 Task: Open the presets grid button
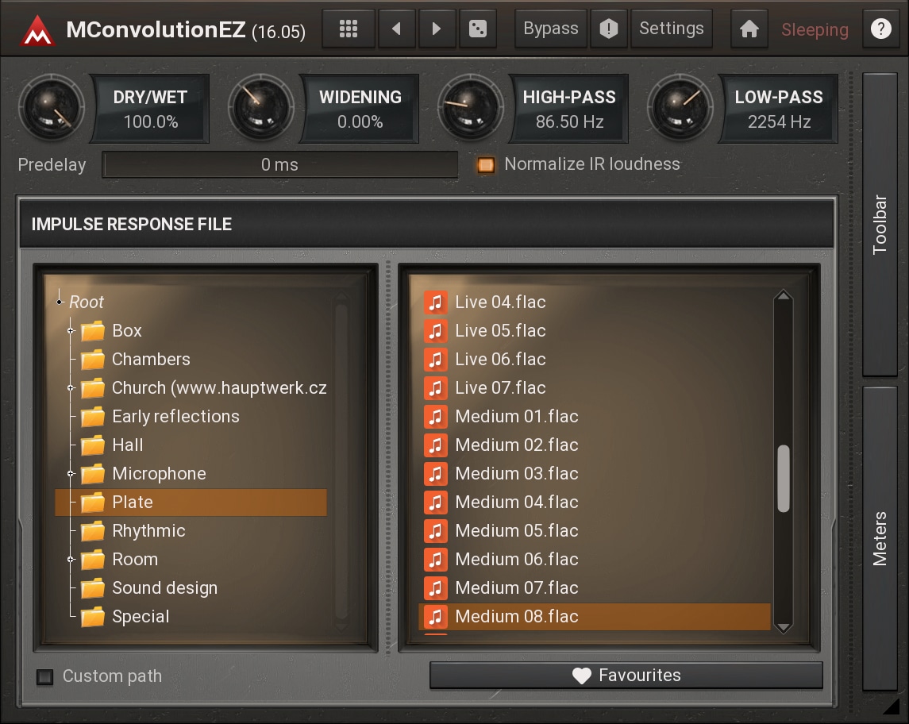[348, 29]
